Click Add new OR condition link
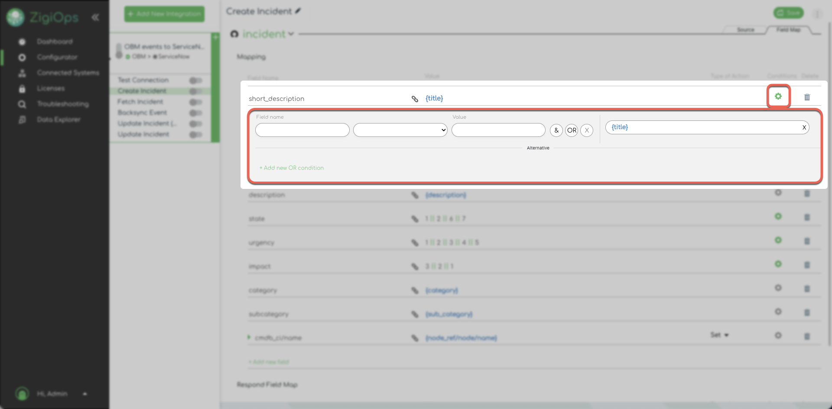Viewport: 832px width, 409px height. pyautogui.click(x=292, y=168)
